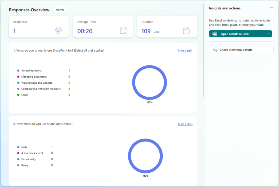Screen dimensions: 279x187
Task: Open More details for question 2
Action: (x=185, y=124)
